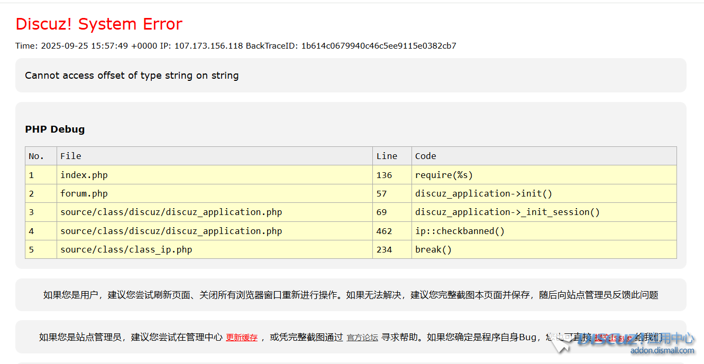704x364 pixels.
Task: Select the require(%s) code cell
Action: (544, 175)
